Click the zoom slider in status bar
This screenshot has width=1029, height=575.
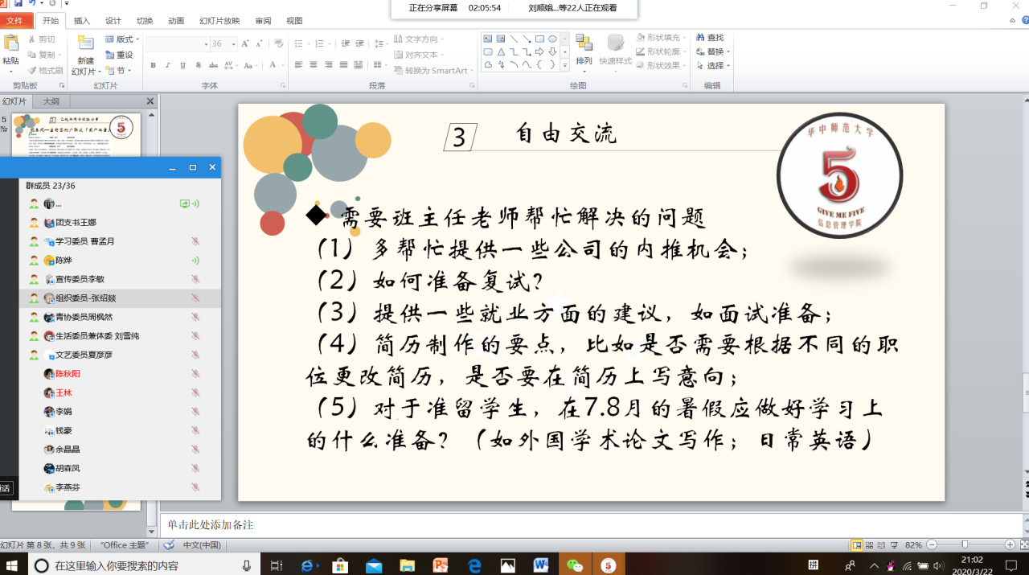click(964, 545)
